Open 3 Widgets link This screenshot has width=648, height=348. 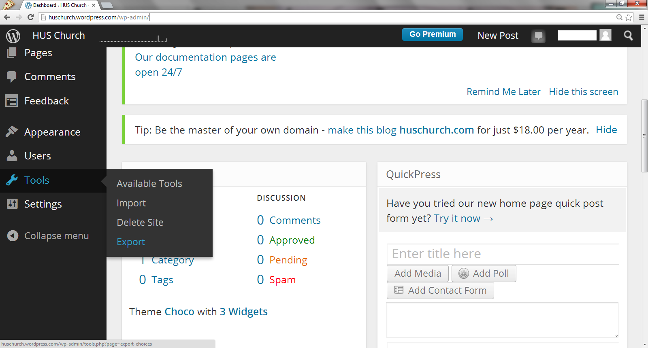pos(244,312)
